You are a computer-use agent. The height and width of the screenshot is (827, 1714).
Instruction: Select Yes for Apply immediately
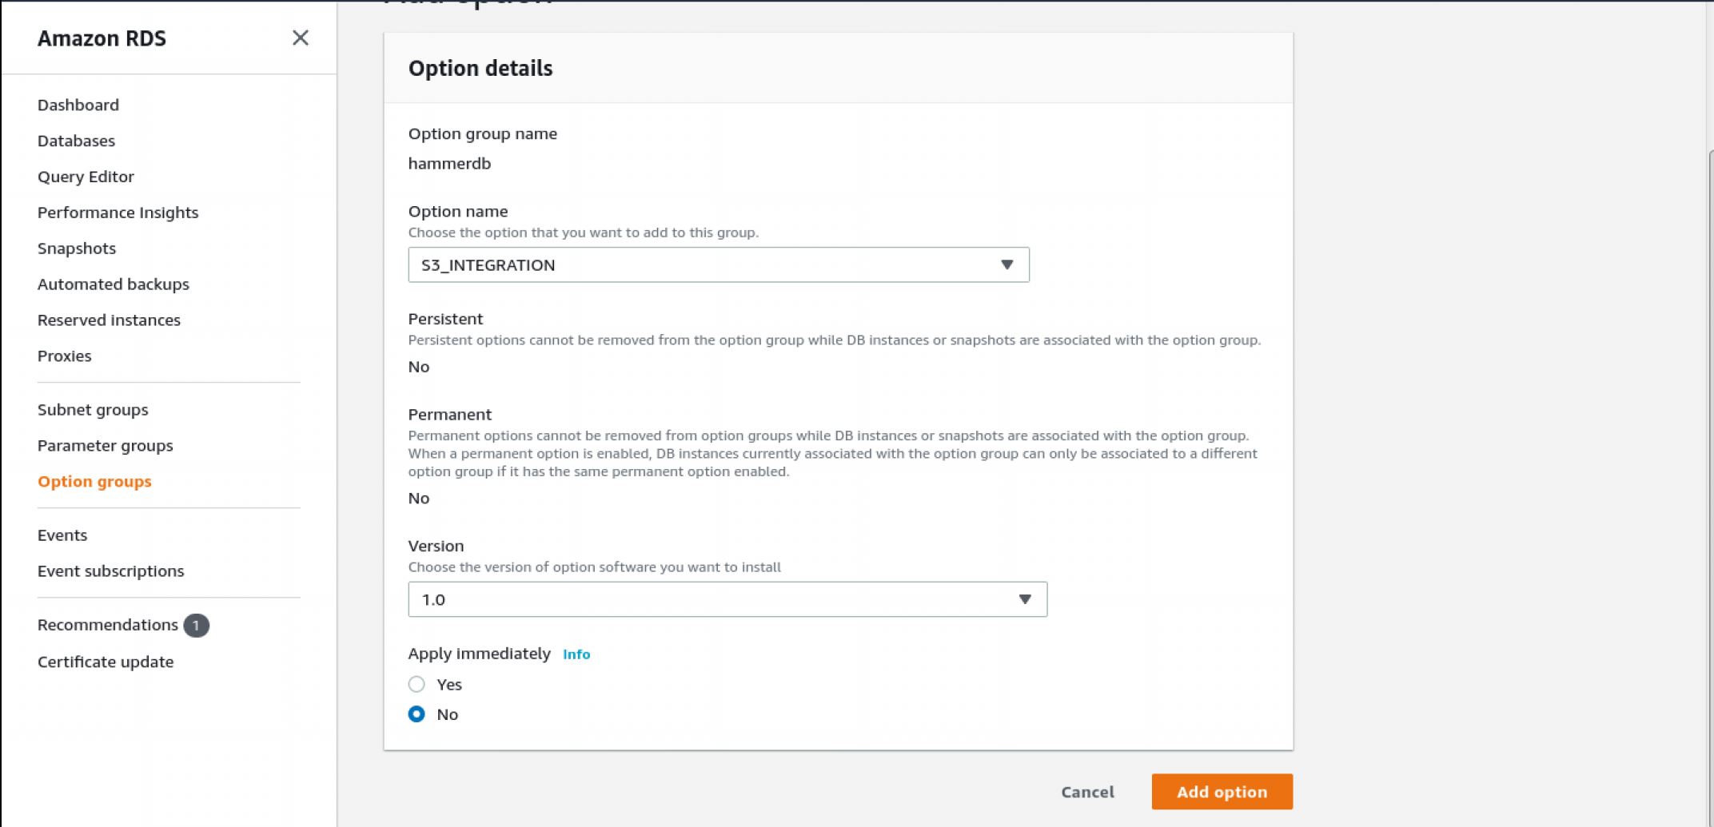417,684
